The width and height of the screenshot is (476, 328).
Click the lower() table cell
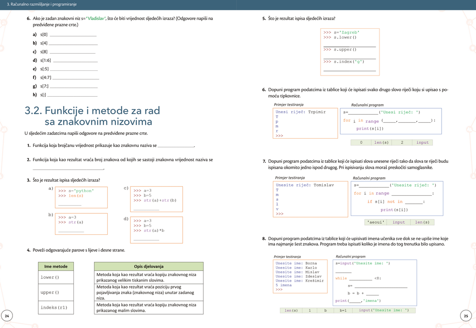point(56,277)
